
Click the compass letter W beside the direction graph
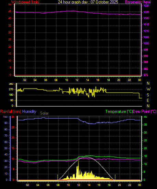[148, 89]
